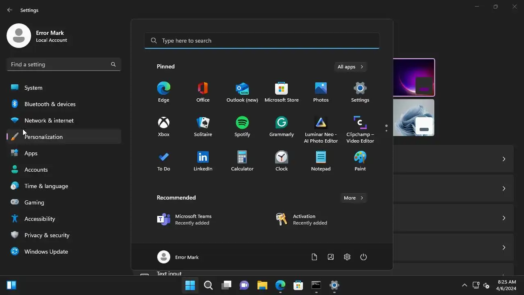This screenshot has width=524, height=295.
Task: Launch Clipchamp Video Editor
Action: coord(360,129)
